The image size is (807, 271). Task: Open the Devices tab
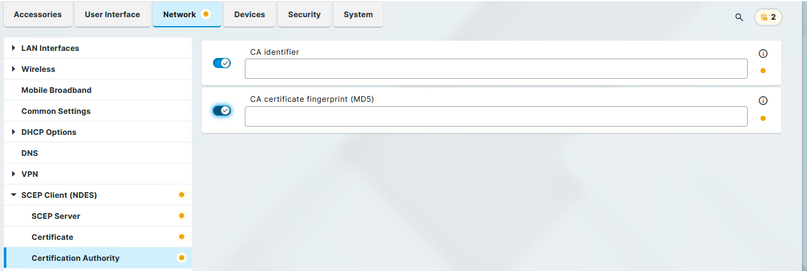[249, 15]
